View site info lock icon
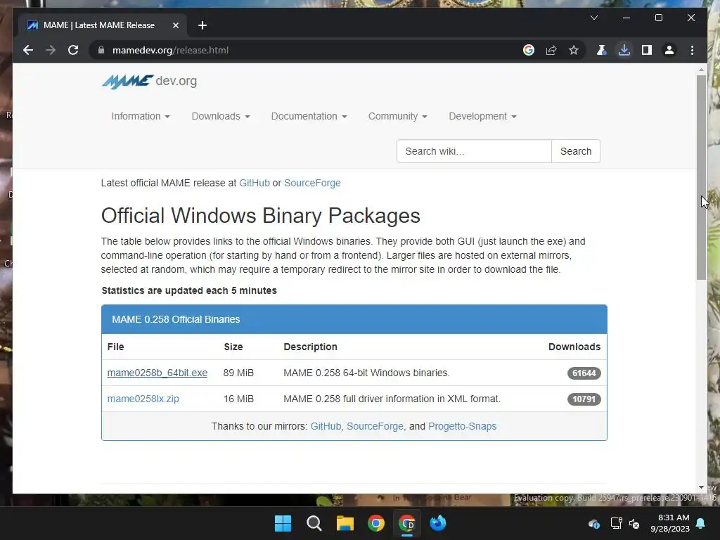The width and height of the screenshot is (720, 540). tap(101, 50)
